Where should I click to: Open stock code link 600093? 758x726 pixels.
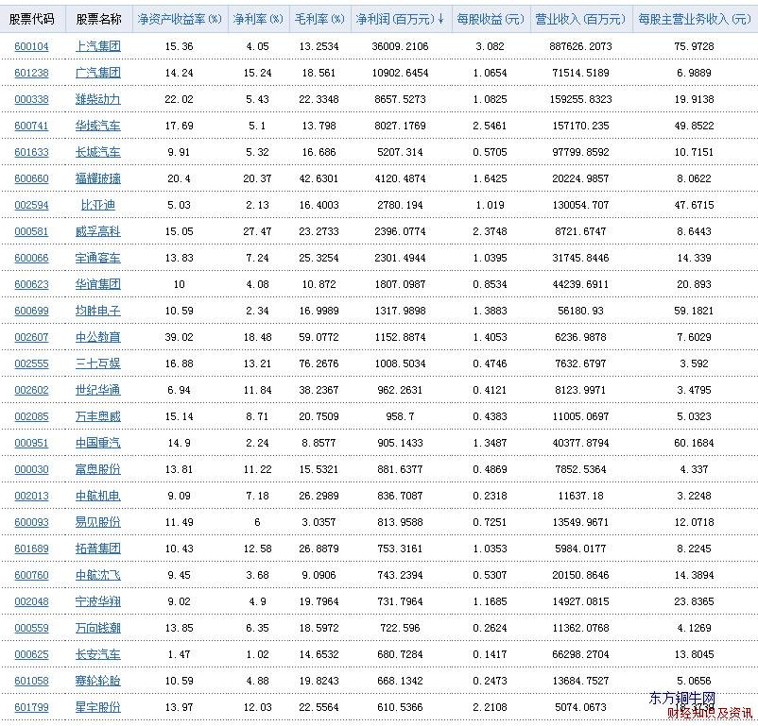click(31, 523)
